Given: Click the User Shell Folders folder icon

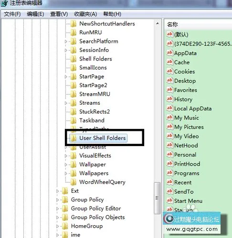Looking at the screenshot, I should [x=74, y=138].
